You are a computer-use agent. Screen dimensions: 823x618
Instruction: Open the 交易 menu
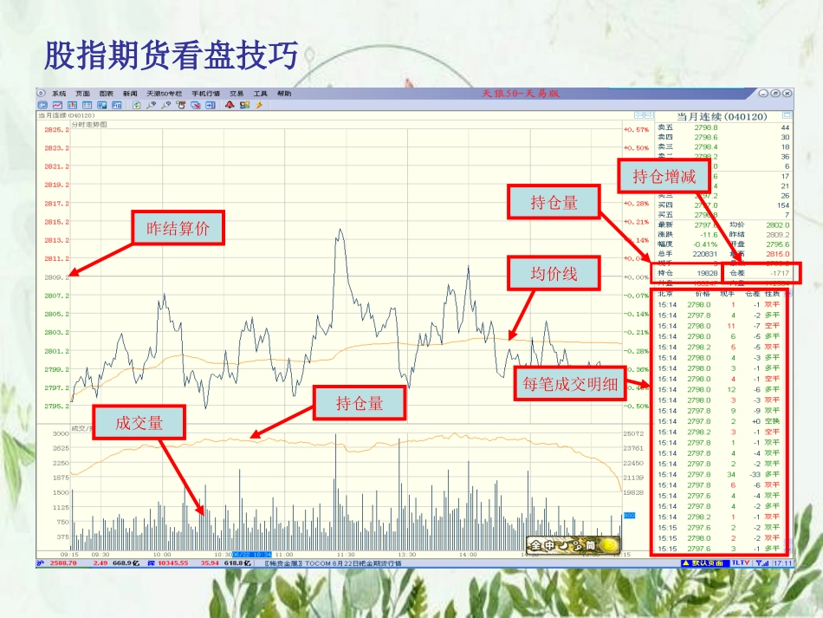click(237, 94)
